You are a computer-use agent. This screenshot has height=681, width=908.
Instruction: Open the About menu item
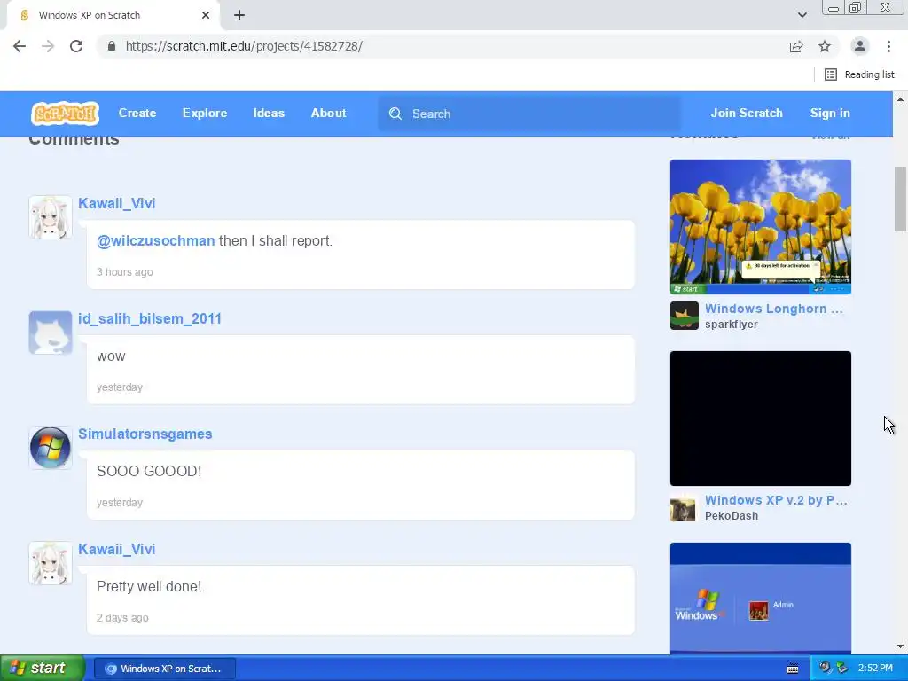pos(328,113)
